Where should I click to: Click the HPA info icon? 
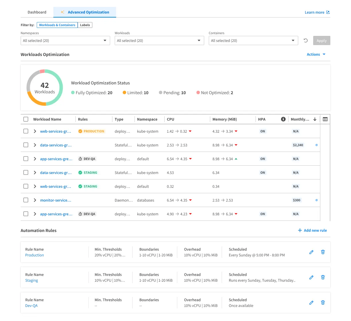(x=283, y=119)
